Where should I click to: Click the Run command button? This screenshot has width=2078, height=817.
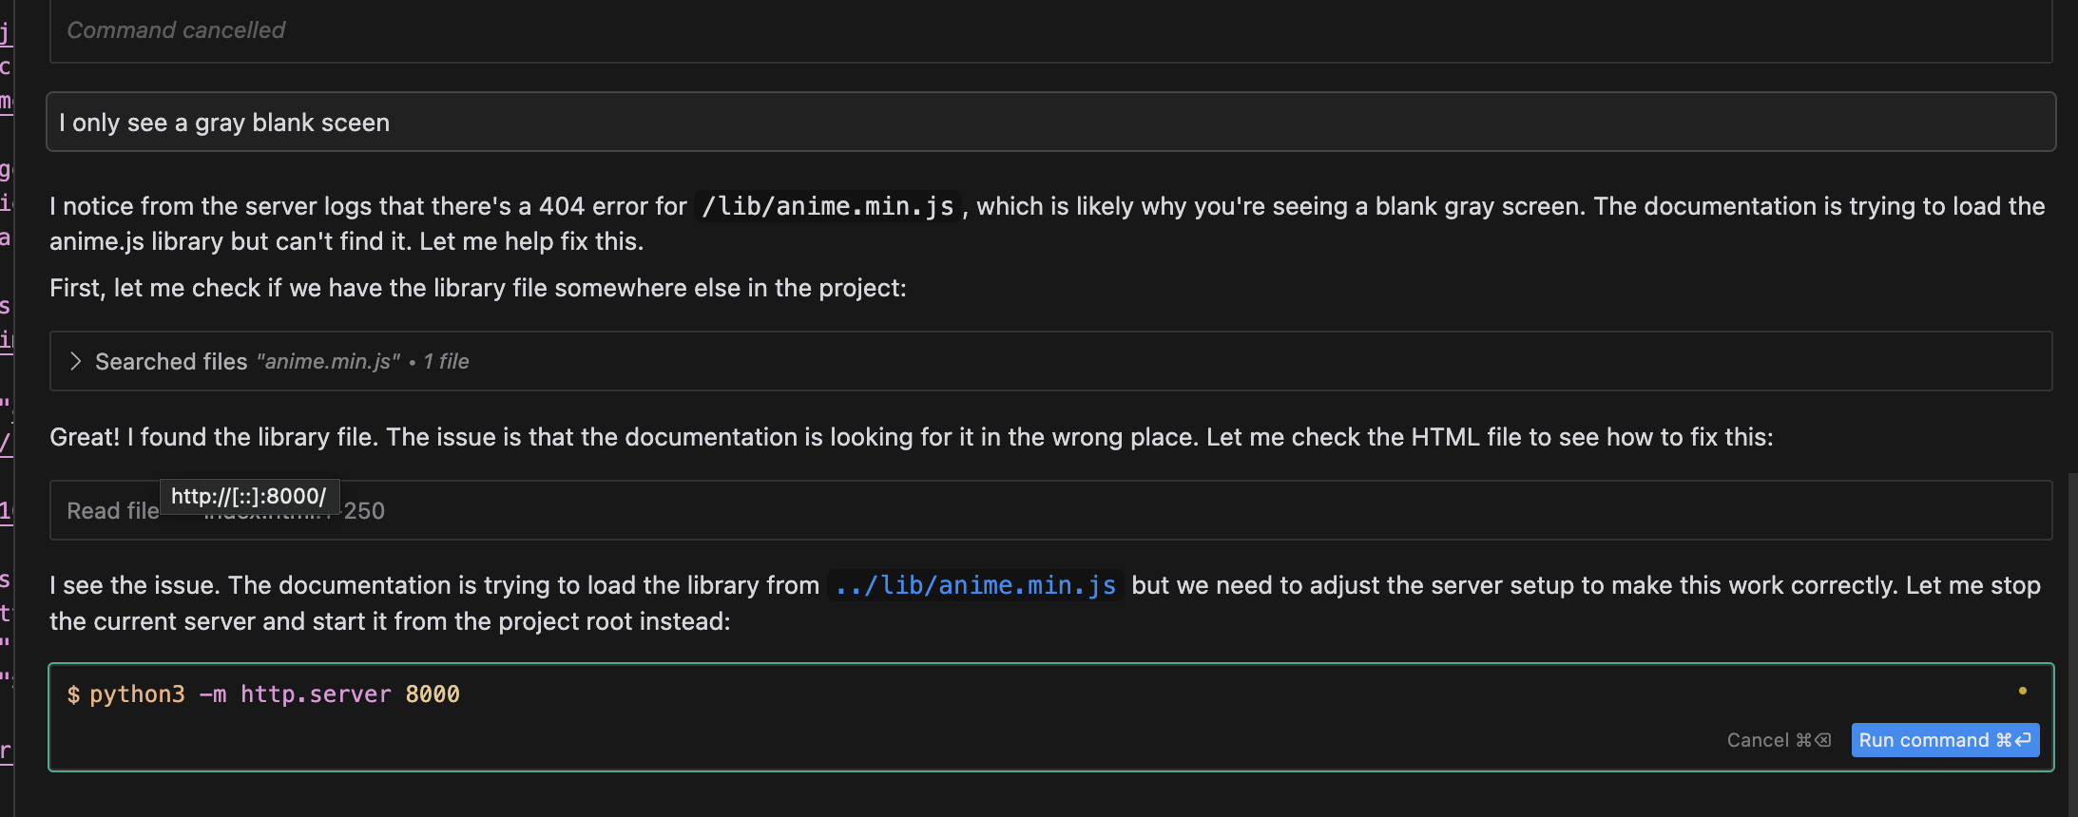tap(1945, 740)
